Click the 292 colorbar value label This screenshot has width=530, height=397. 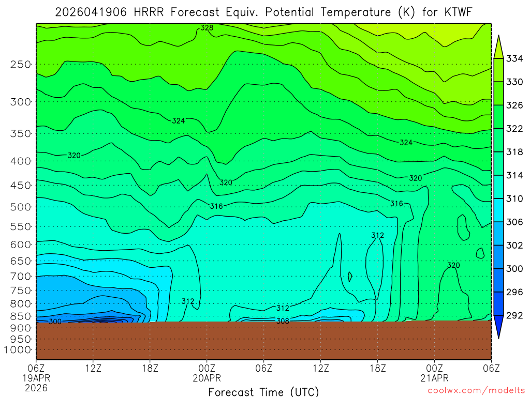[514, 315]
